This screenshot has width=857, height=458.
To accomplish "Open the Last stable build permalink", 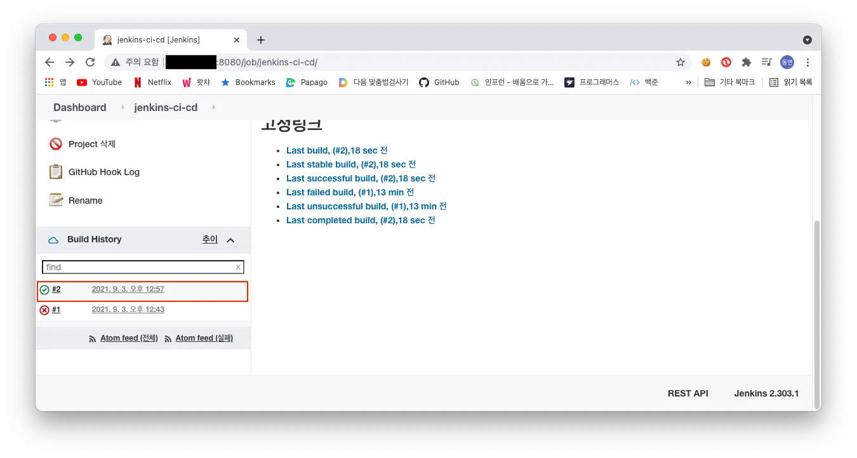I will 351,164.
